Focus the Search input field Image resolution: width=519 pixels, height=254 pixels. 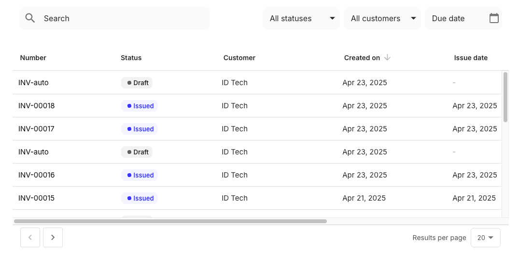pos(121,18)
